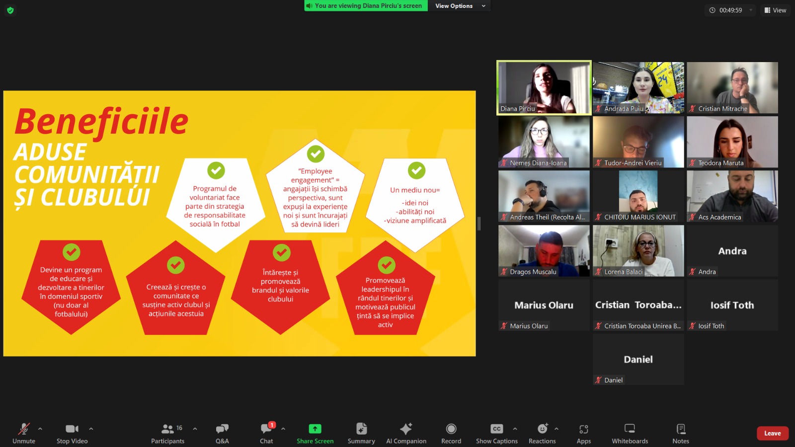Launch the AI Companion
Image resolution: width=795 pixels, height=447 pixels.
click(x=406, y=433)
